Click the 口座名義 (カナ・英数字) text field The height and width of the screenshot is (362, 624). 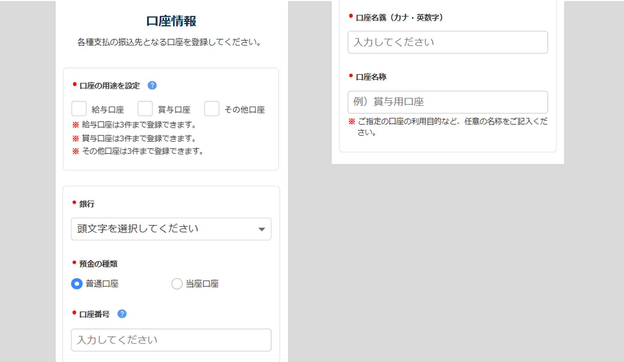point(448,42)
